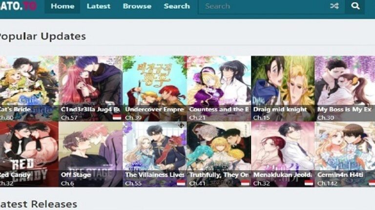This screenshot has height=210, width=375.
Task: Open Red Candy cover thumbnail
Action: [29, 154]
